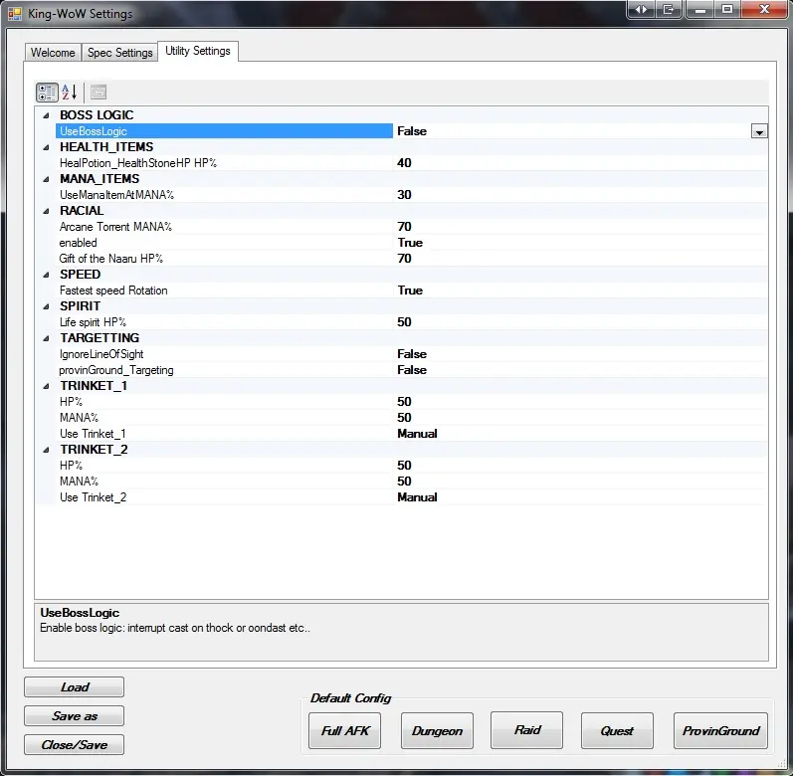Click the Use Trinket_1 Manual value
This screenshot has height=776, width=793.
click(417, 434)
